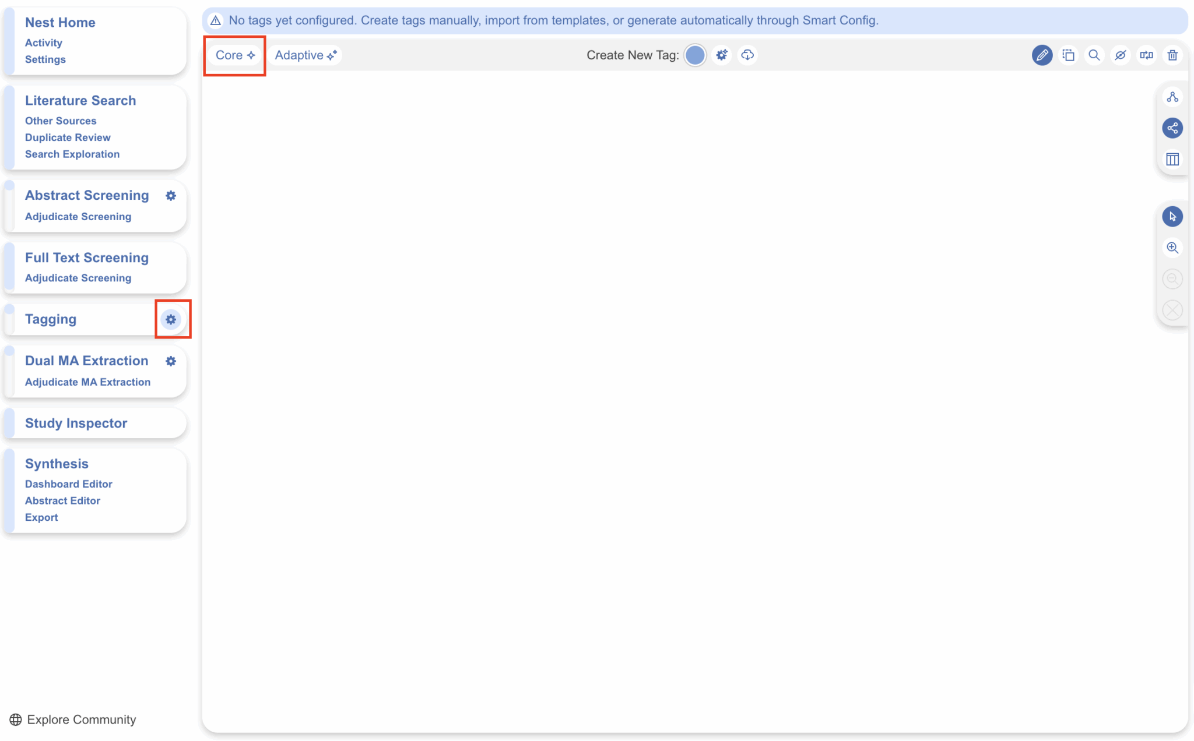Viewport: 1194px width, 741px height.
Task: Click the new tag color circle
Action: point(695,55)
